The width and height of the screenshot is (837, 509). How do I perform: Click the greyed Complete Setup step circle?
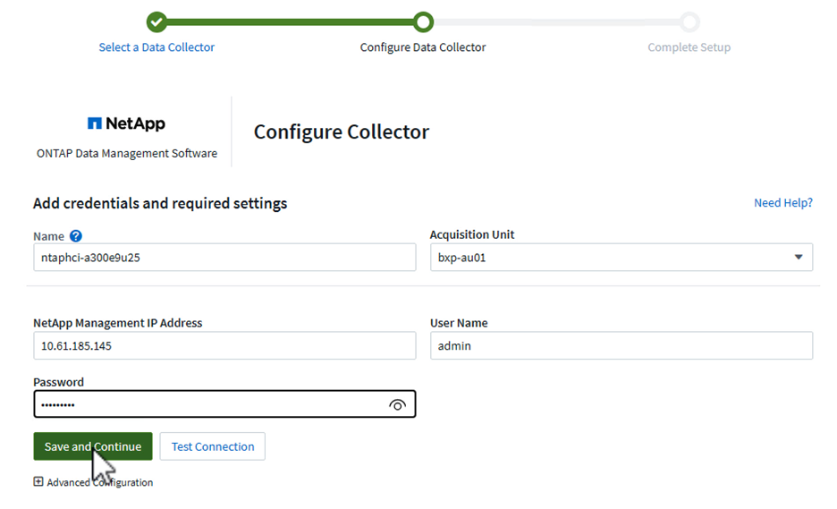(689, 21)
